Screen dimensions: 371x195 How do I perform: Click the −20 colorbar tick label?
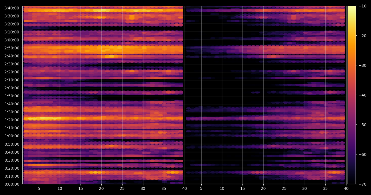point(362,36)
